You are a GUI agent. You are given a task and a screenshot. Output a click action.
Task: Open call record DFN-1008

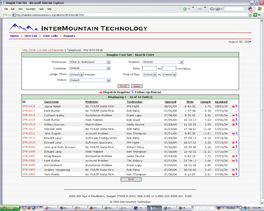[29, 151]
